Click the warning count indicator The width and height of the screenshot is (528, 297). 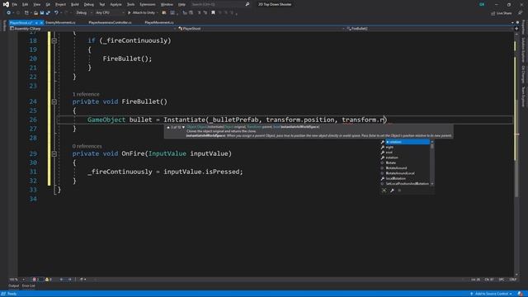(48, 280)
